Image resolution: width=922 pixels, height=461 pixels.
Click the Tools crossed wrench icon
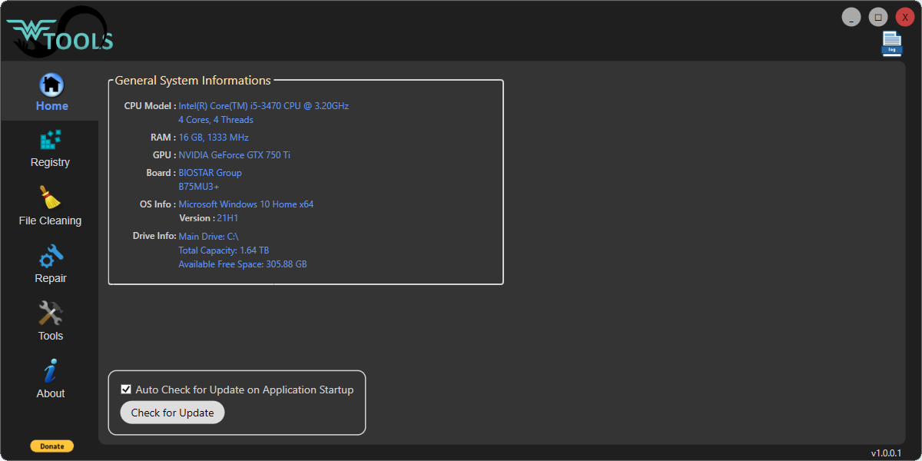51,313
